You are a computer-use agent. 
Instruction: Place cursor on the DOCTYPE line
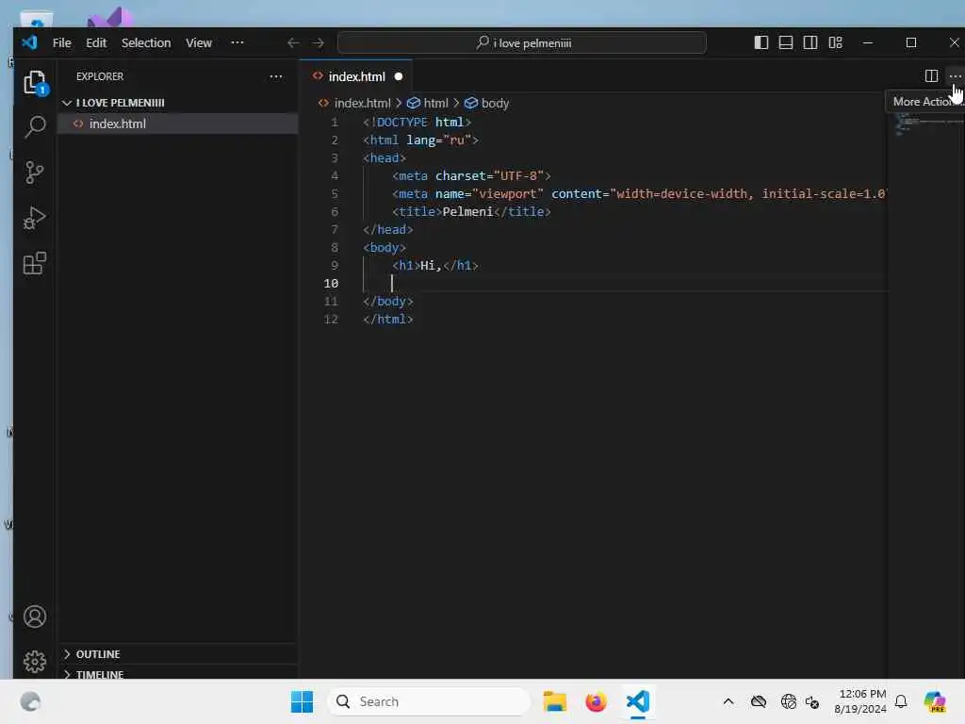point(417,122)
